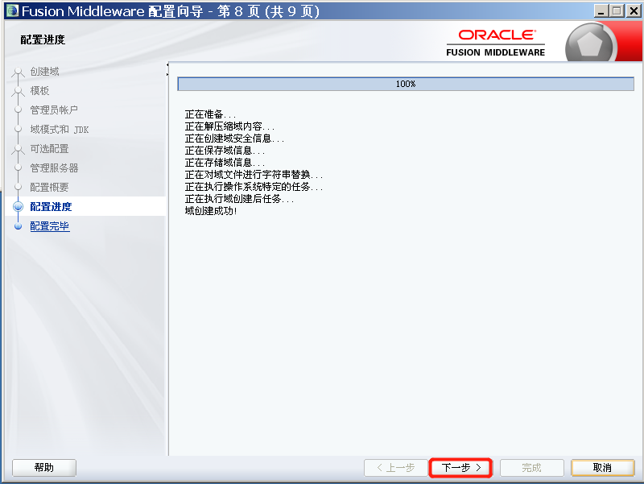Collapse sidebar using splitter arrow
Image resolution: width=644 pixels, height=484 pixels.
pyautogui.click(x=167, y=65)
